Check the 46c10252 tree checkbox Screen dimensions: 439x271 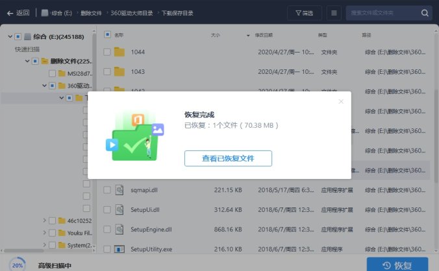click(52, 220)
